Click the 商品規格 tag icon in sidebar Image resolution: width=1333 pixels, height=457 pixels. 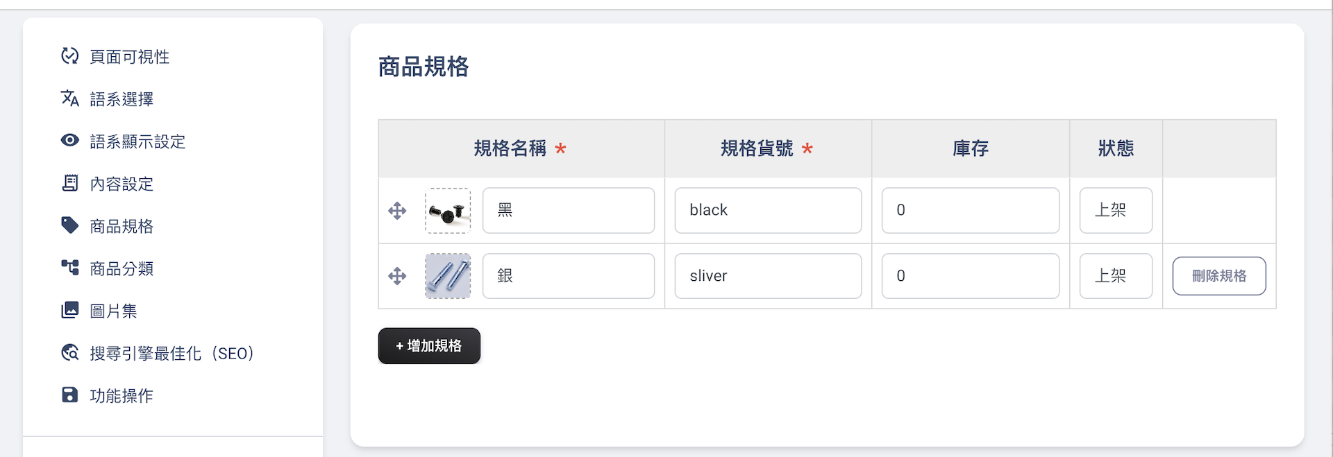tap(69, 225)
